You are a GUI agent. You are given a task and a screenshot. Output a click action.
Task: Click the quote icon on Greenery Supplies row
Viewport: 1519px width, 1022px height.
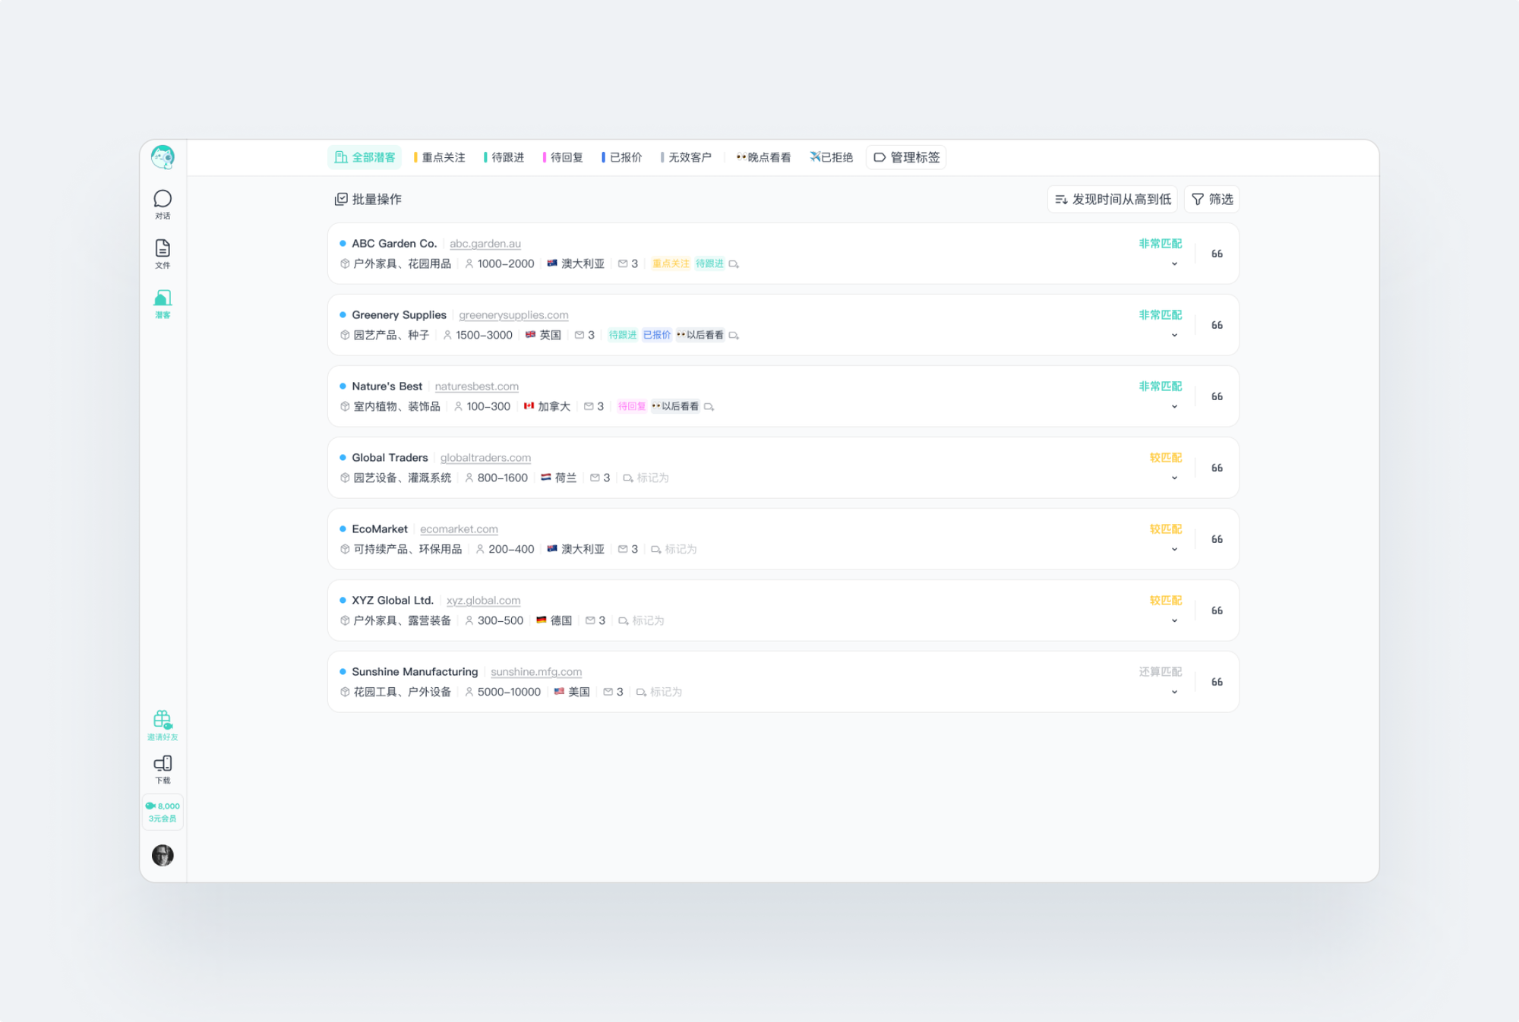coord(1217,325)
